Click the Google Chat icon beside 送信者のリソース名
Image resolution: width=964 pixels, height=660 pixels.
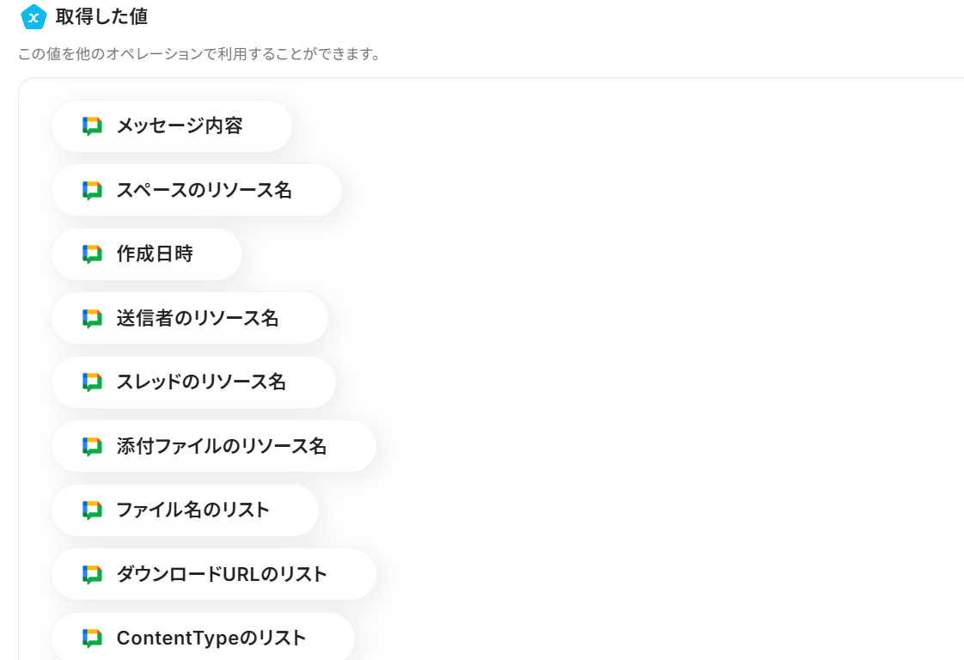(x=92, y=319)
